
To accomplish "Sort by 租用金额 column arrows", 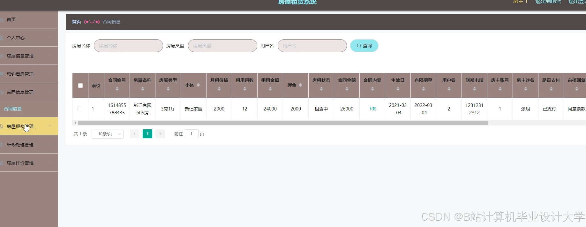I will tap(270, 89).
